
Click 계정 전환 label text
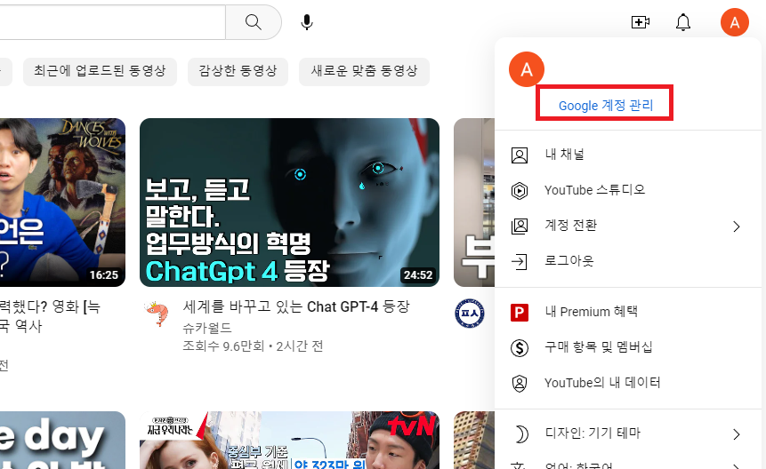pyautogui.click(x=570, y=226)
